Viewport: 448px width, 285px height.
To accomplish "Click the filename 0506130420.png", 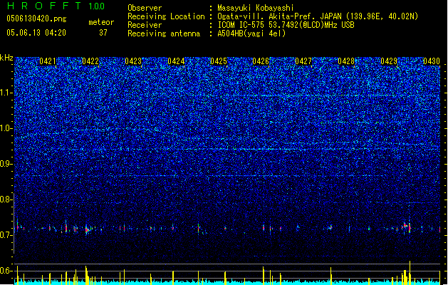I will (36, 19).
